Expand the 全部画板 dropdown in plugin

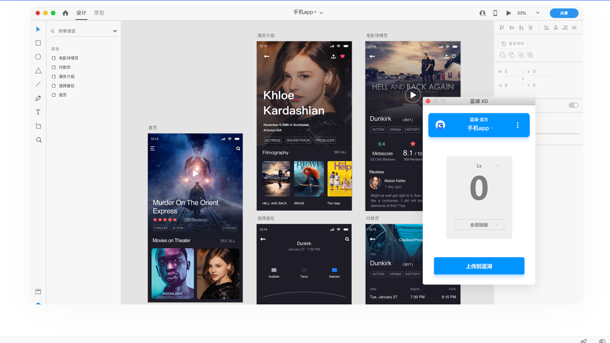tap(479, 224)
